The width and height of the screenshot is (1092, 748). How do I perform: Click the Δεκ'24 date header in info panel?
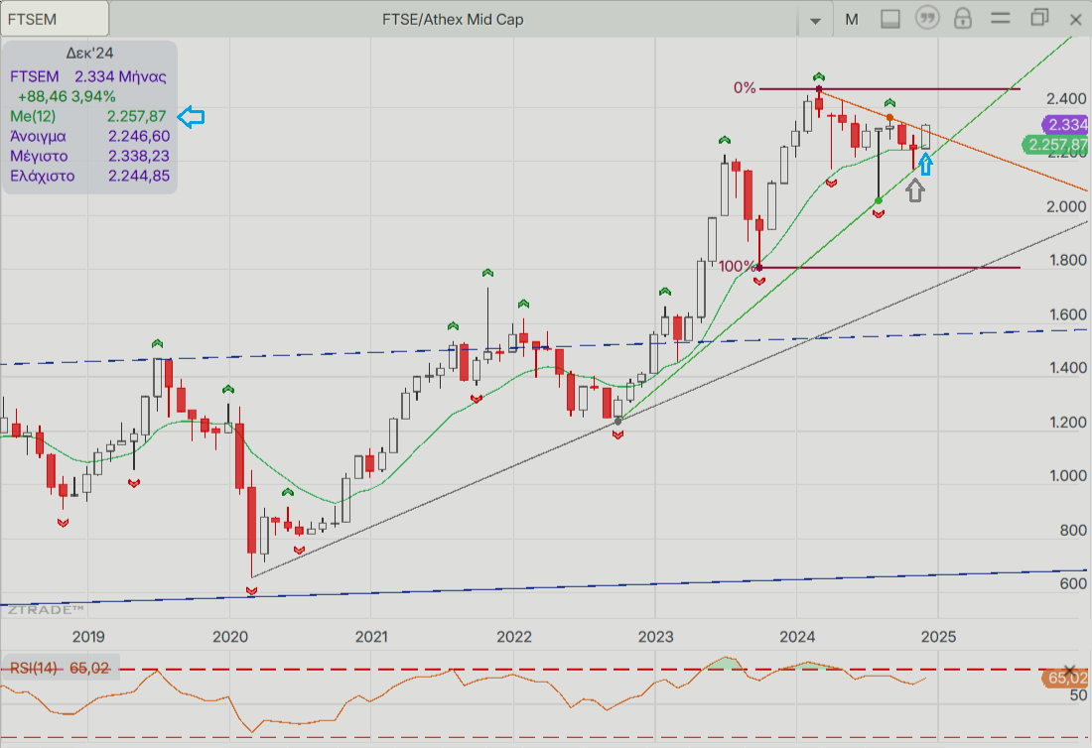pos(89,54)
